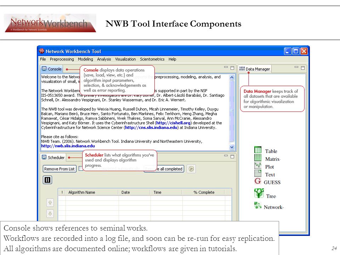Image resolution: width=340 pixels, height=255 pixels.
Task: Select the Console tab
Action: (52, 69)
